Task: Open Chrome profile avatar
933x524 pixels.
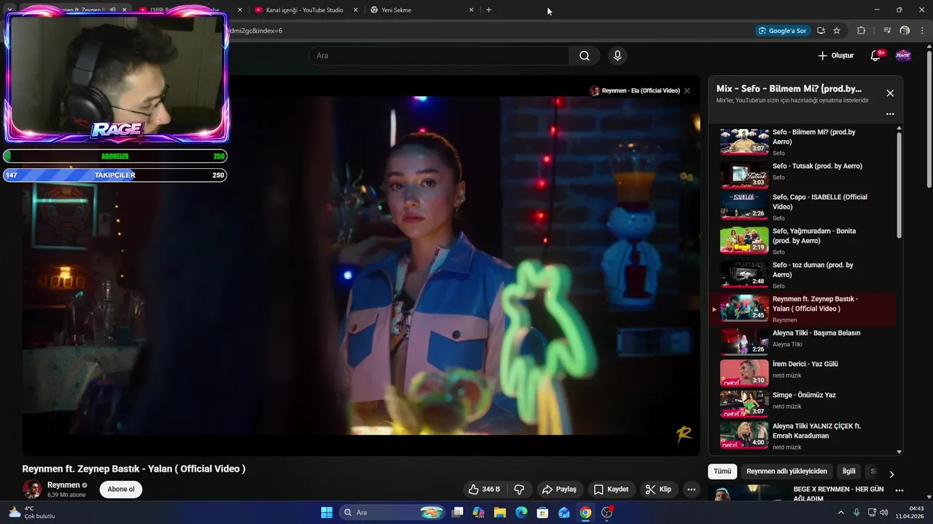Action: tap(905, 31)
